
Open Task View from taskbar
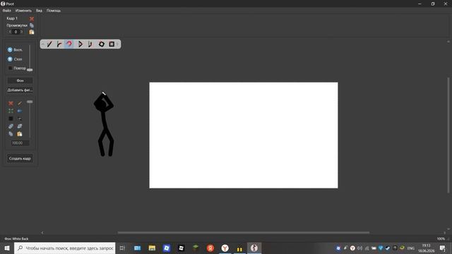coord(122,248)
